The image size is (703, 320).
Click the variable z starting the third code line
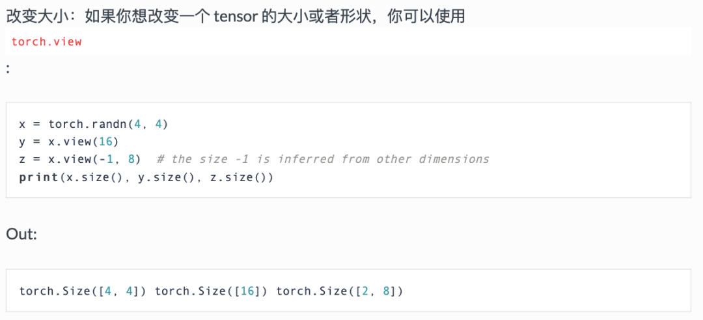click(23, 159)
